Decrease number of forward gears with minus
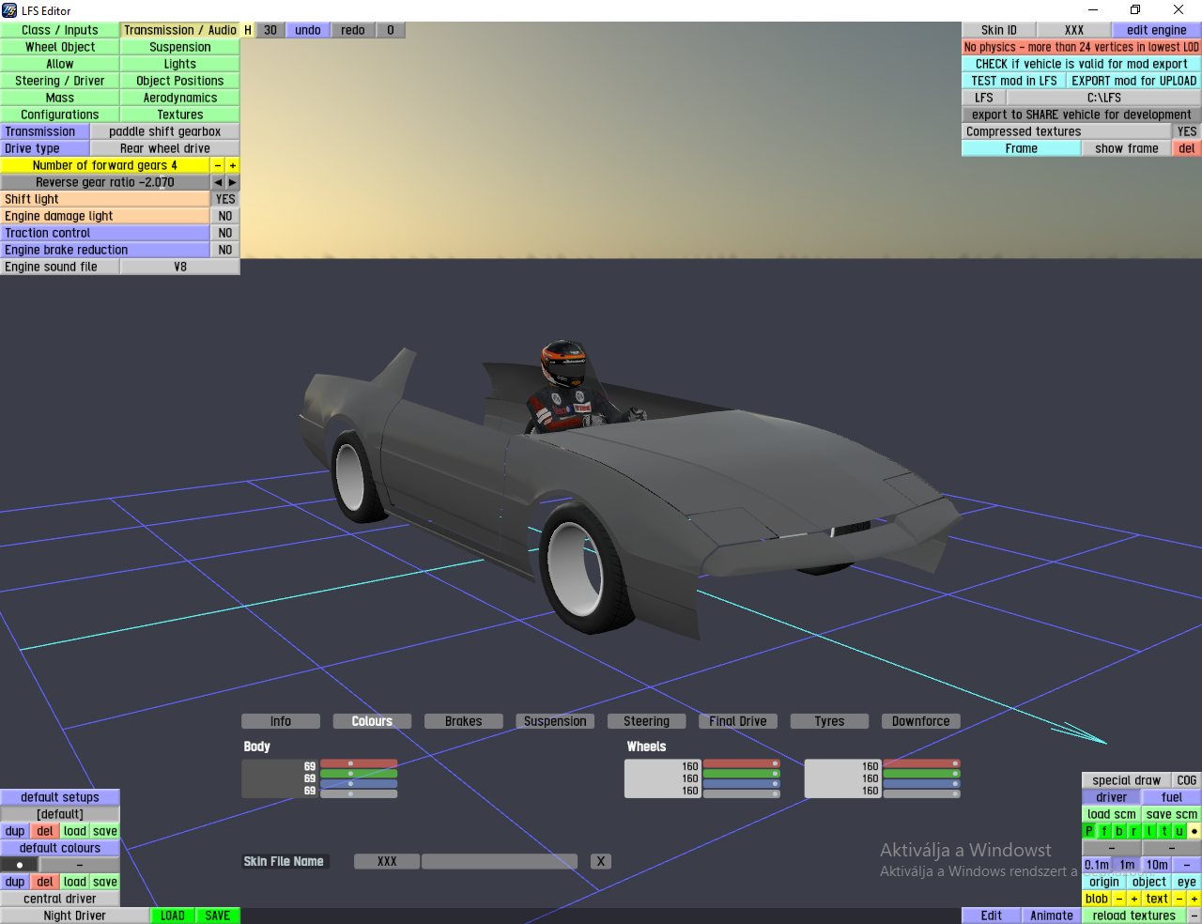The image size is (1202, 924). pyautogui.click(x=218, y=165)
